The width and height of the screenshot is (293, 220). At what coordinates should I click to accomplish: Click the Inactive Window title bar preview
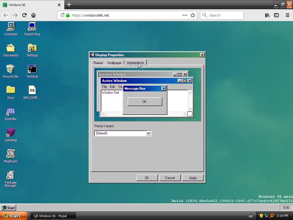(143, 74)
